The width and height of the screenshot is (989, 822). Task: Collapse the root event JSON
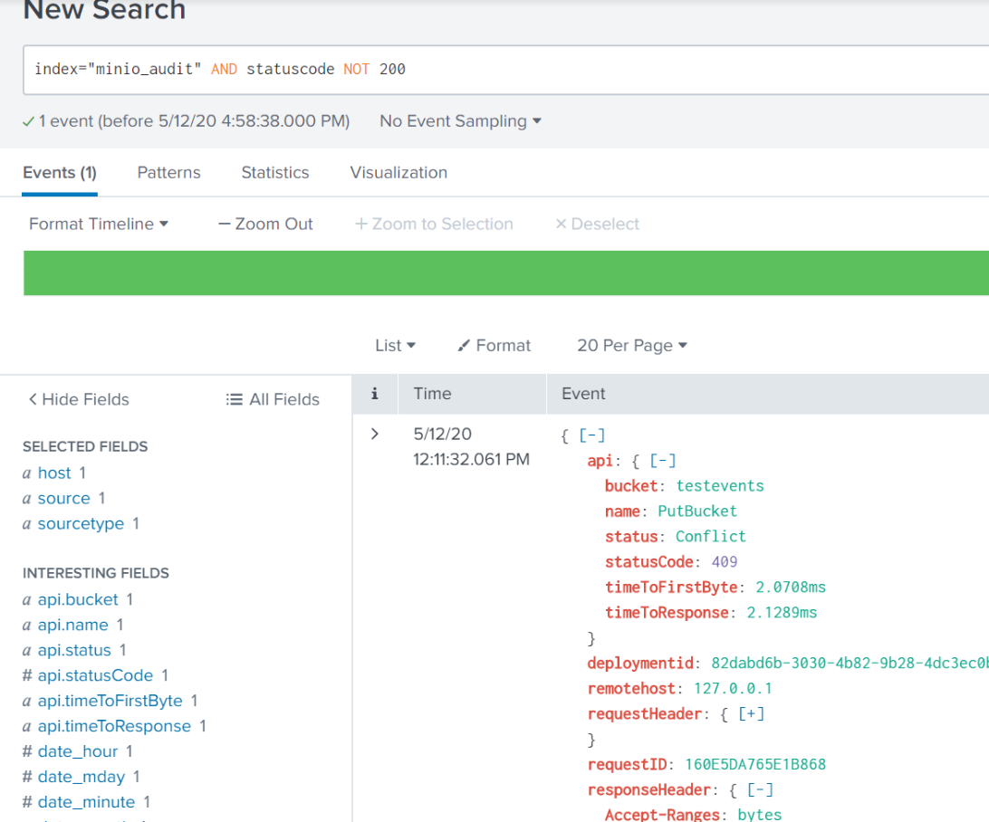(591, 435)
